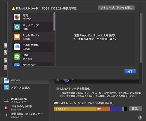Click the blue 終了 button

pos(130,71)
